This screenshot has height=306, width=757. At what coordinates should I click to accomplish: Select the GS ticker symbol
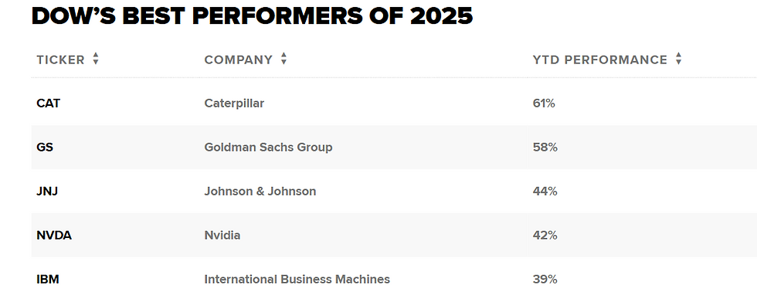[x=45, y=148]
